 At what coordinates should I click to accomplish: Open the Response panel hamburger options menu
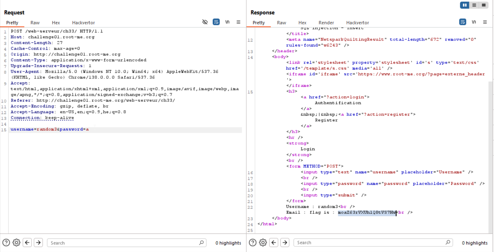(485, 22)
